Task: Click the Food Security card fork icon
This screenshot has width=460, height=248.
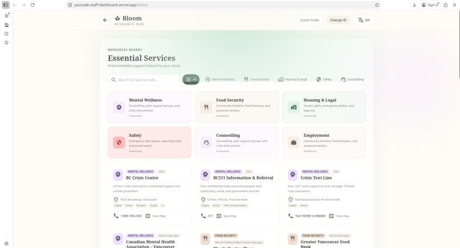Action: tap(206, 107)
